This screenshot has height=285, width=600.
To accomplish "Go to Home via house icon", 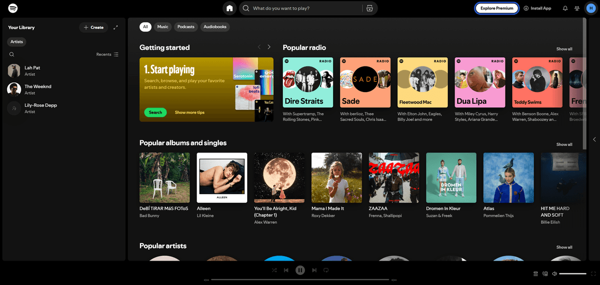I will 229,8.
